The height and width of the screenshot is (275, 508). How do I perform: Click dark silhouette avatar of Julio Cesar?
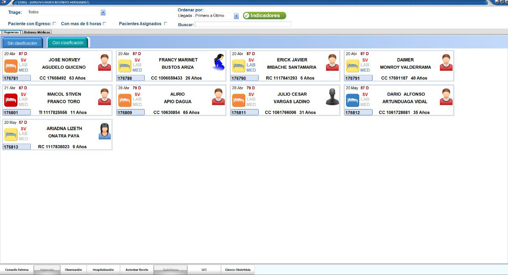(332, 97)
